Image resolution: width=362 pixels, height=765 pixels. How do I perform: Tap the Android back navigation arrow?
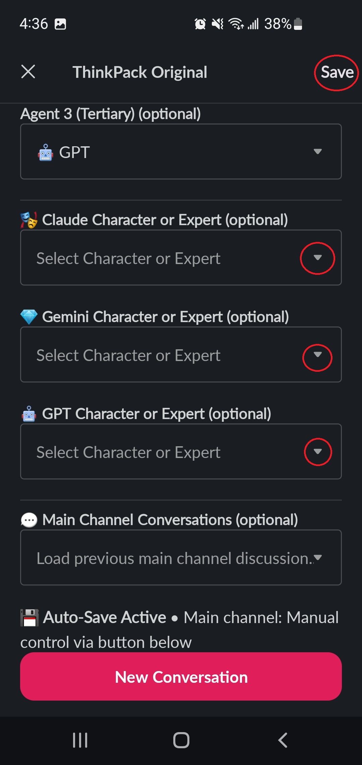283,740
